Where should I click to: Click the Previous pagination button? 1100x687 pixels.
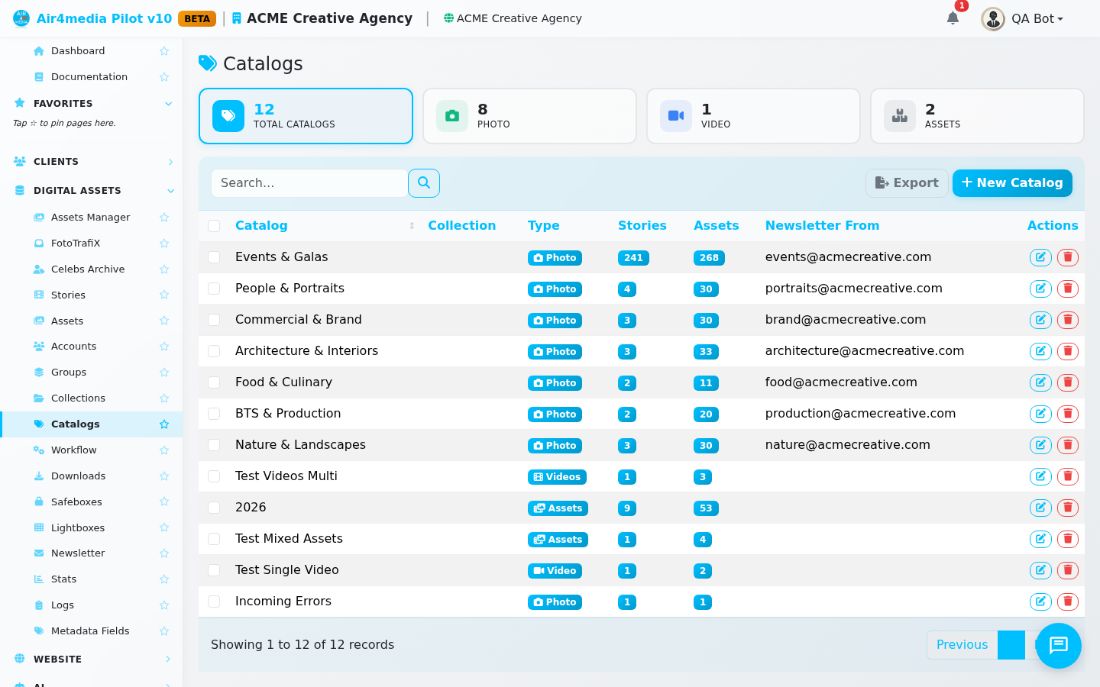[x=962, y=645]
